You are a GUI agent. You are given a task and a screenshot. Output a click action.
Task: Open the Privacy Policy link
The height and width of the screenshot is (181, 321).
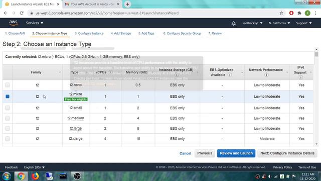[282, 167]
